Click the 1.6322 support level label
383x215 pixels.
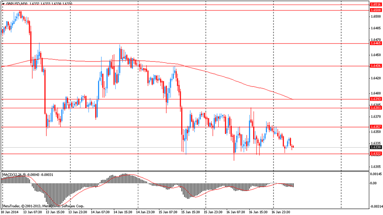(376, 154)
